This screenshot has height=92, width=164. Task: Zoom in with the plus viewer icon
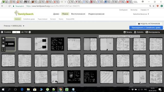pos(3,39)
